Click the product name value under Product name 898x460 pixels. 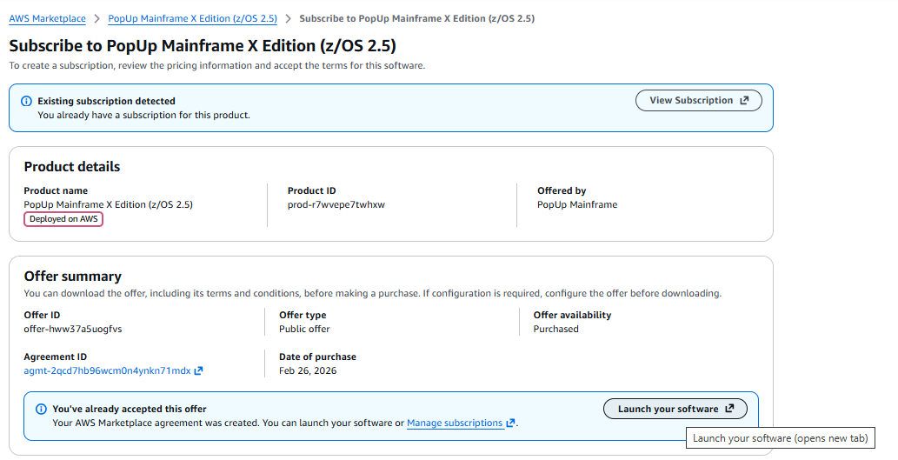[109, 204]
